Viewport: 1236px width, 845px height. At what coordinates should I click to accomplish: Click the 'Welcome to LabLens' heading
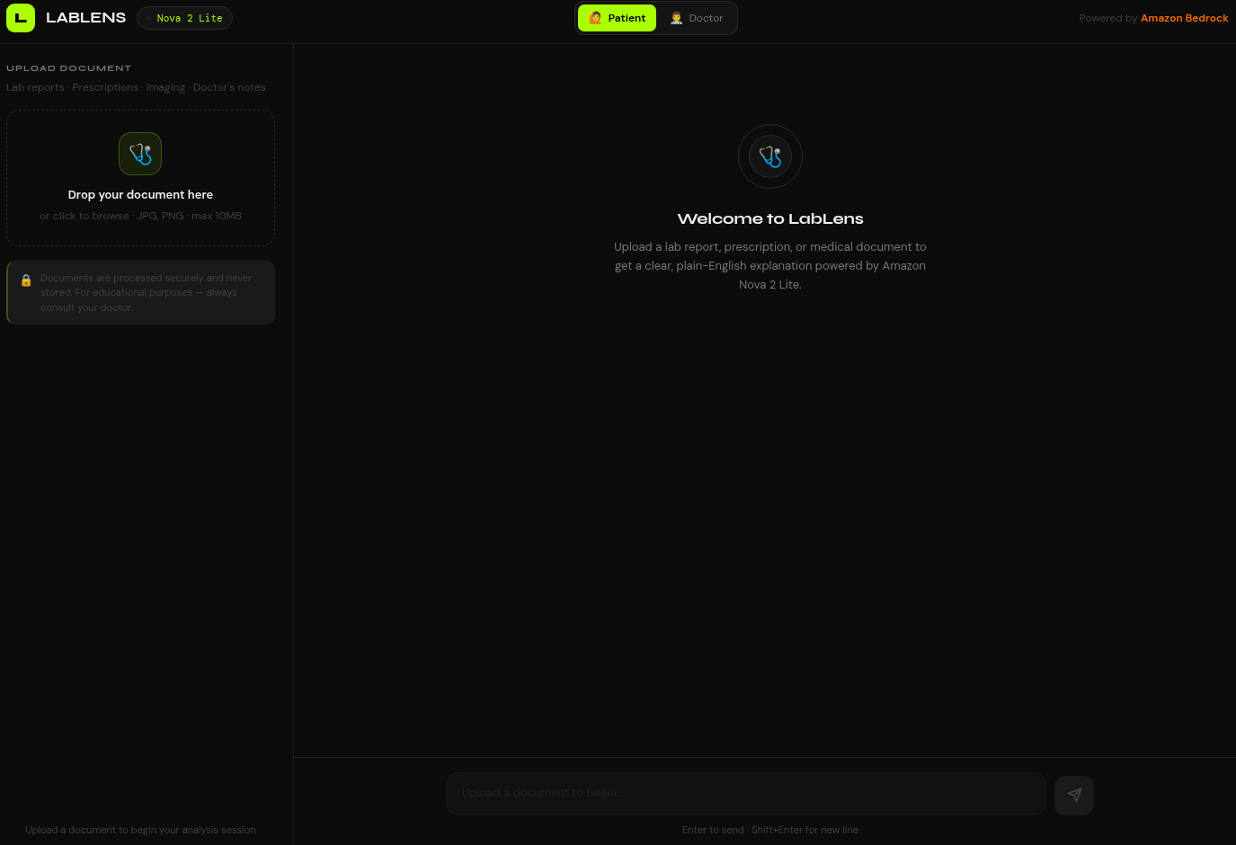tap(770, 218)
